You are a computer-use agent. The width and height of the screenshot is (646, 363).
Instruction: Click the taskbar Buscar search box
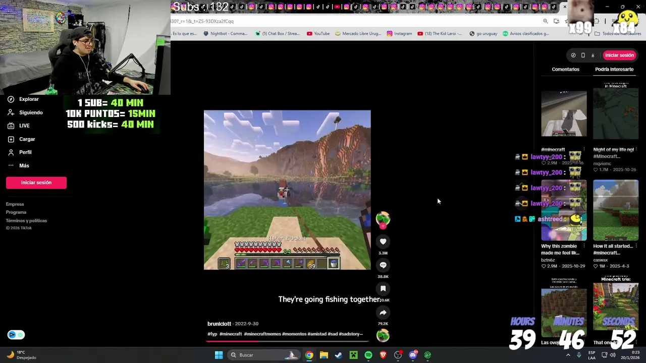click(263, 355)
